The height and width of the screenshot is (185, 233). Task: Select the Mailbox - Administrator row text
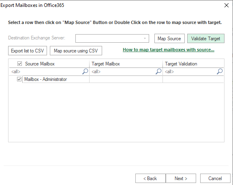click(x=46, y=79)
